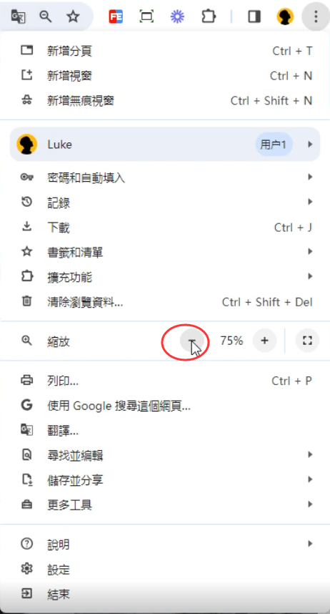
Task: Expand the 更多工具 submenu
Action: click(x=164, y=505)
